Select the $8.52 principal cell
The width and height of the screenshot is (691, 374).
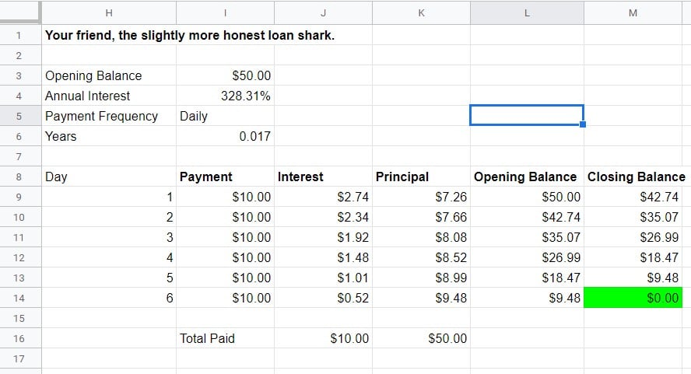click(x=421, y=257)
